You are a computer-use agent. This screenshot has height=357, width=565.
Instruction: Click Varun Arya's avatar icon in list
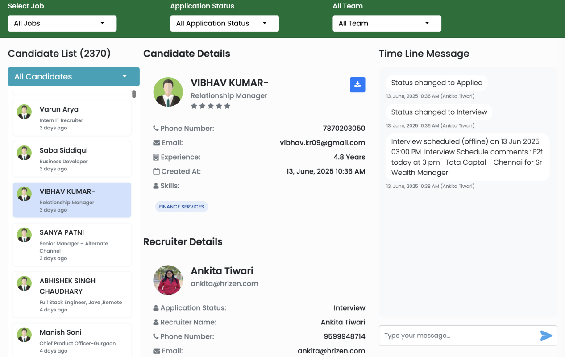(25, 112)
